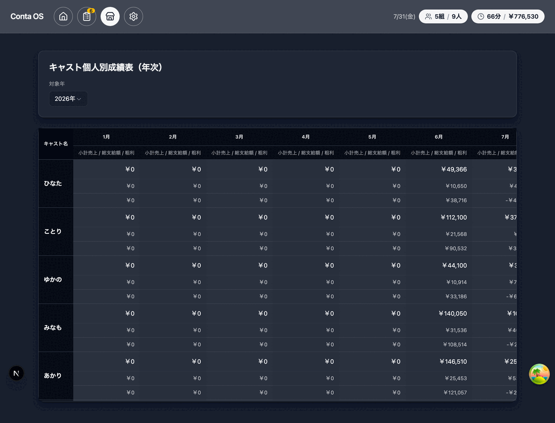Click ¥112,100 June sales for ことり
The width and height of the screenshot is (555, 423).
454,217
